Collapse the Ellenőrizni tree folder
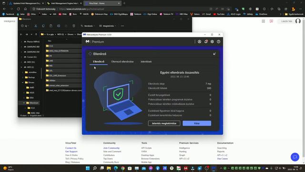Viewport: 305px width, 172px height. click(x=24, y=103)
